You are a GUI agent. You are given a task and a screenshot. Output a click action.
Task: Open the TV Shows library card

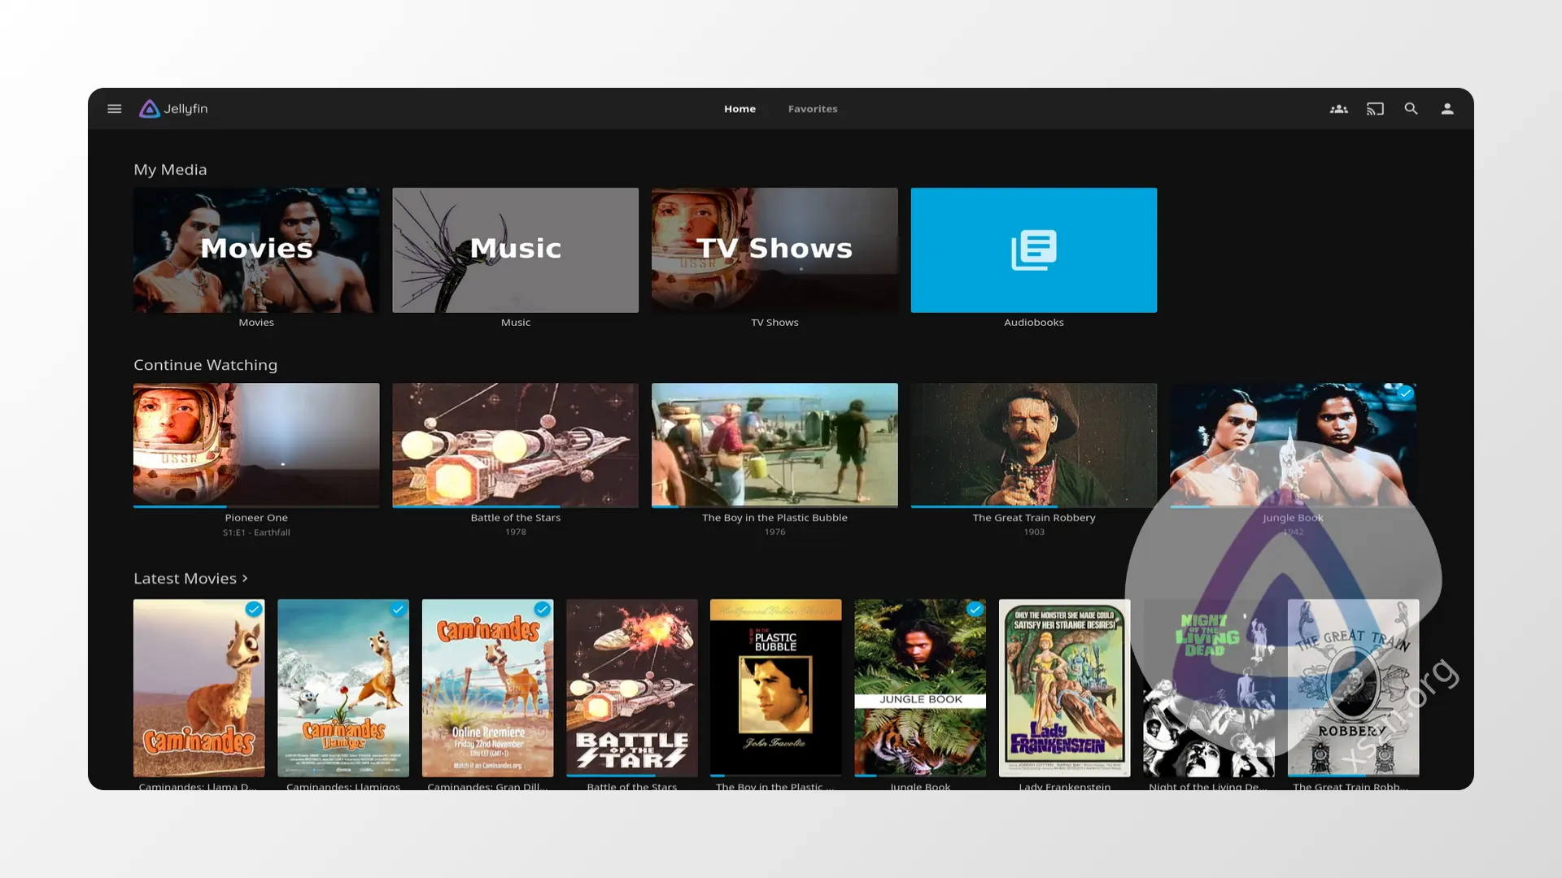pyautogui.click(x=774, y=250)
